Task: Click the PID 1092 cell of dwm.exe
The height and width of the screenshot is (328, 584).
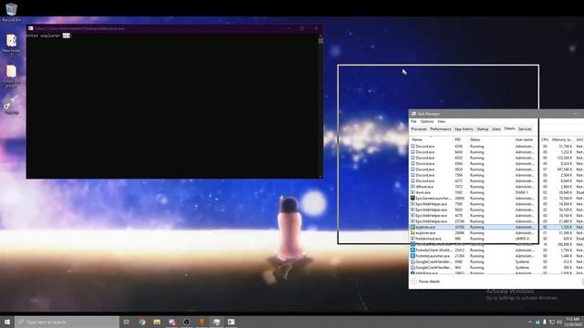Action: pyautogui.click(x=458, y=192)
